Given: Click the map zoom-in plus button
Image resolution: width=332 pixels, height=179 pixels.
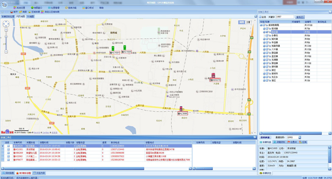Looking at the screenshot, I should (x=6, y=31).
